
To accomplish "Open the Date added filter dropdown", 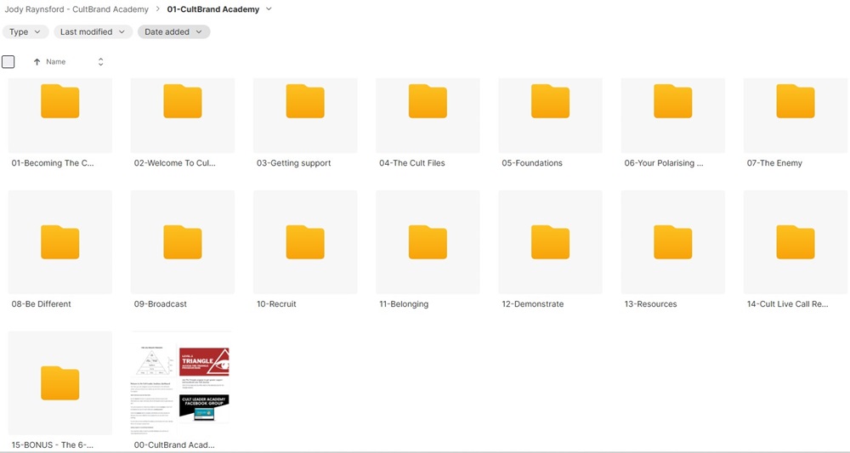I will (x=173, y=32).
